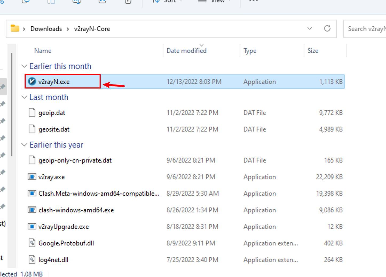Click the 8/18/2022 8:31 PM date cell
Screen dimensions: 386x277
192,226
